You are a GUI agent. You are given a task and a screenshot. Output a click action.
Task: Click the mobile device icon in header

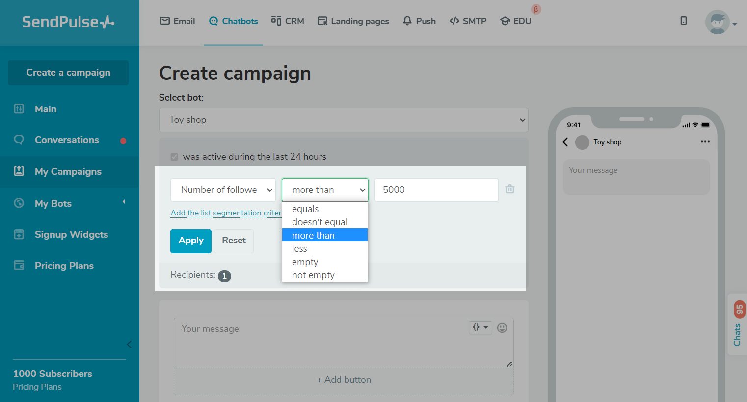pyautogui.click(x=683, y=21)
